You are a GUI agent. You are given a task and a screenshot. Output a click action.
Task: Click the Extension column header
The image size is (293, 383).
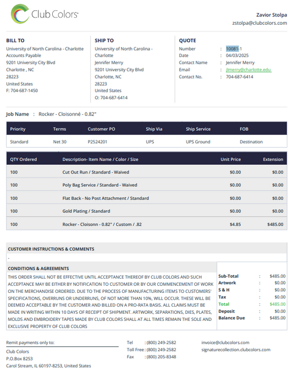(x=273, y=159)
